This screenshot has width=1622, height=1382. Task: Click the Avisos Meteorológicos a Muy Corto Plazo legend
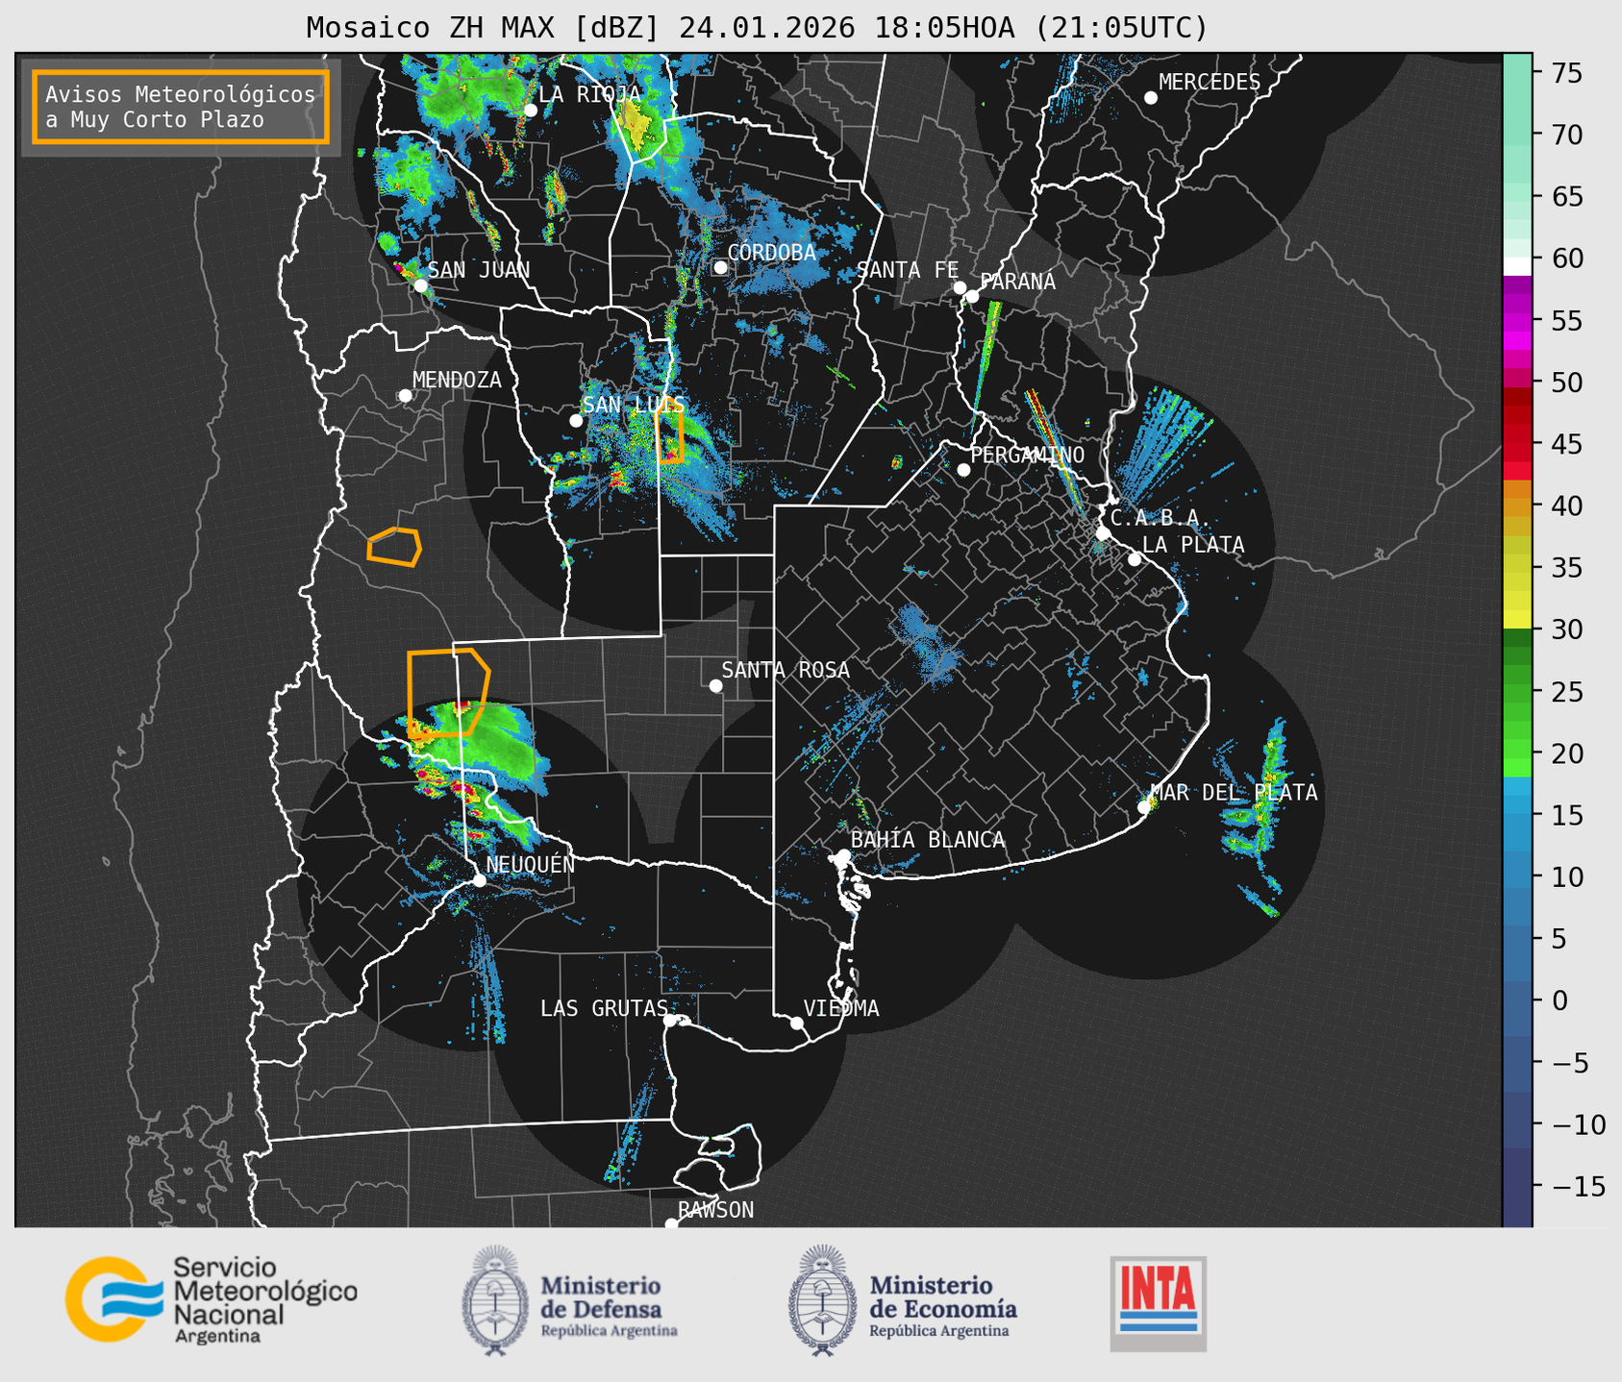[181, 107]
